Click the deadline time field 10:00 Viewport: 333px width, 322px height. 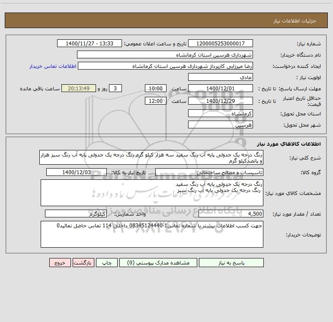pos(155,88)
